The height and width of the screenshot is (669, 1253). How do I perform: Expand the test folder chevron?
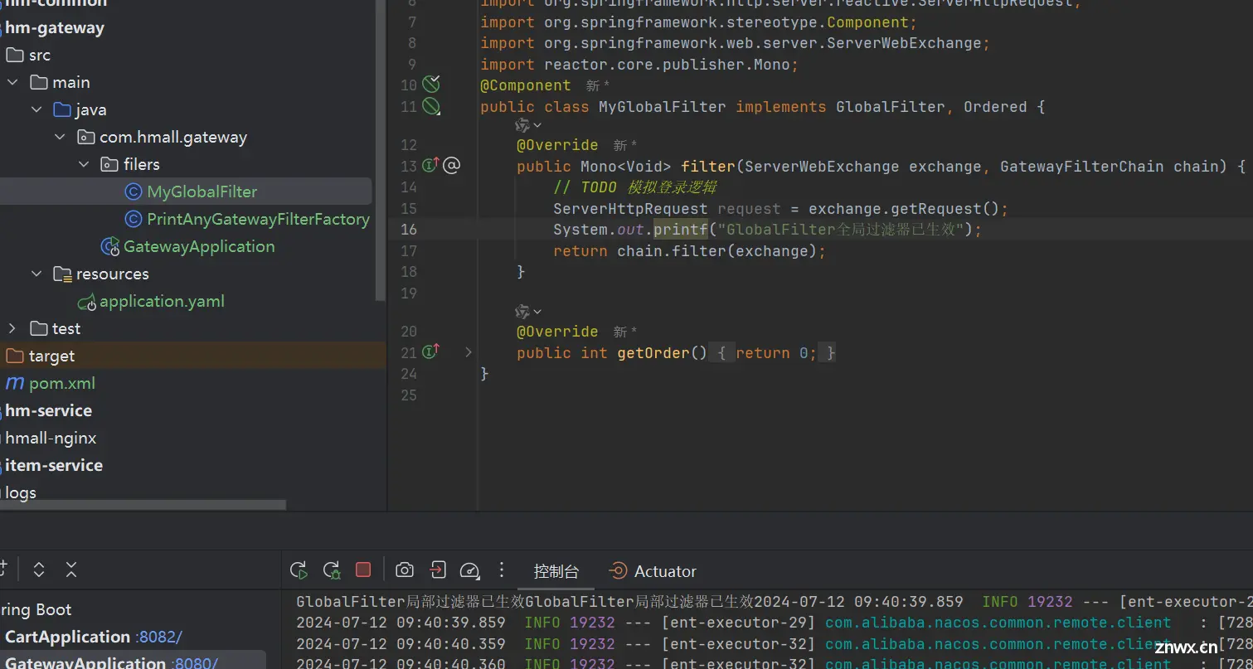coord(12,328)
